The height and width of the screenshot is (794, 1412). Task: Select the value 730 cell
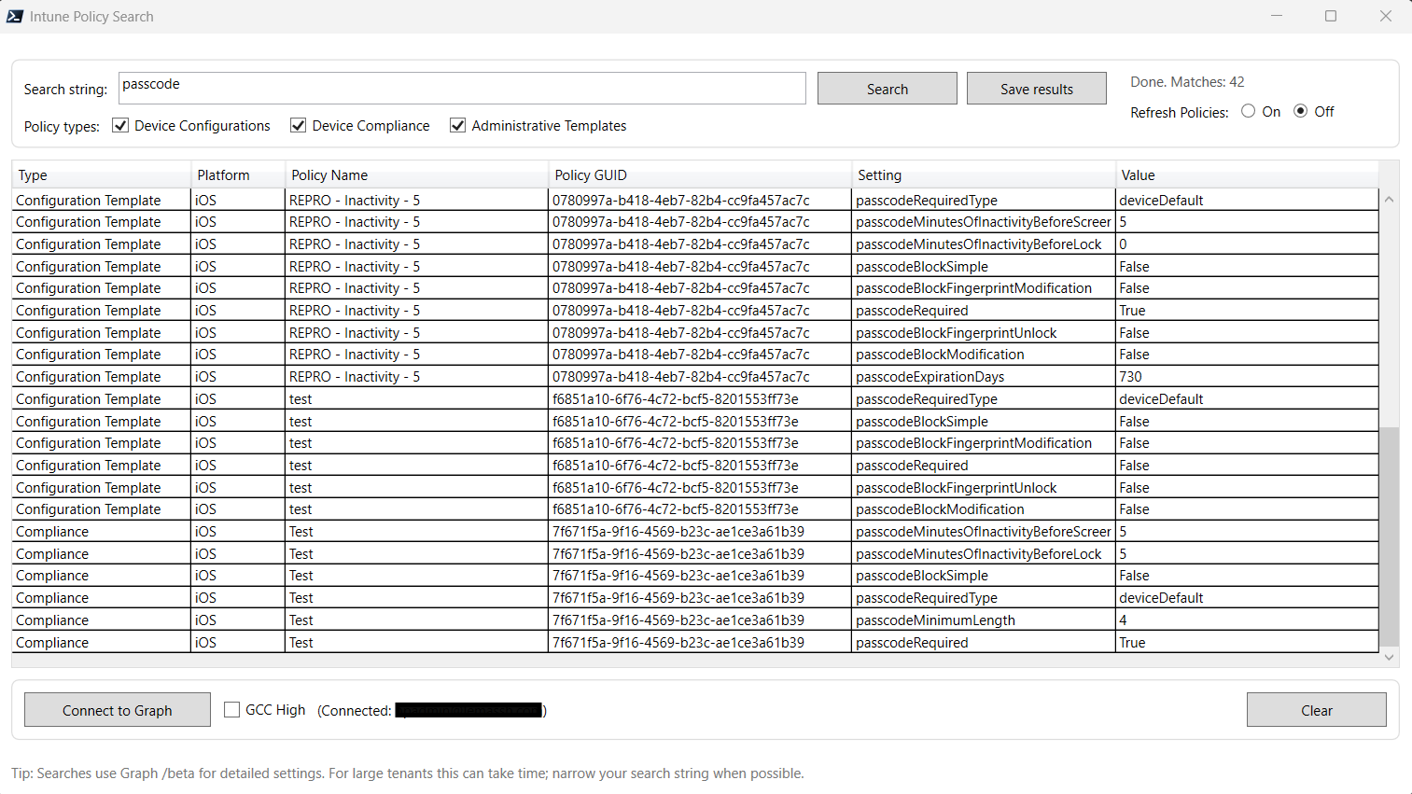pos(1247,377)
